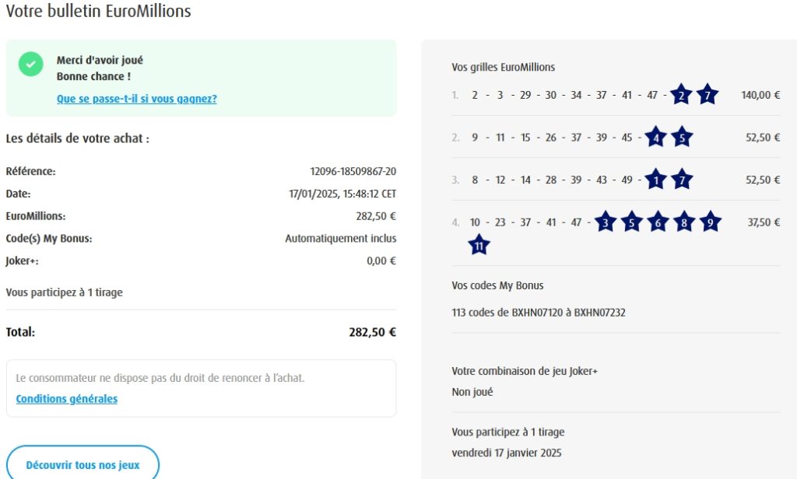Click star number 3 in grid 4
Screen dimensions: 797x479
605,222
